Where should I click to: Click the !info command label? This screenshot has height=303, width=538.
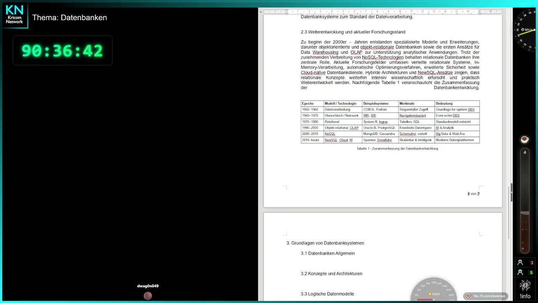pos(525,296)
